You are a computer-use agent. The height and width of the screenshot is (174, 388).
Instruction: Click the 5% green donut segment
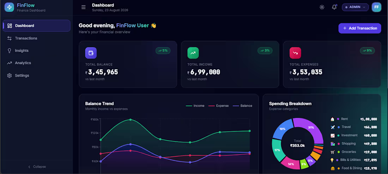coord(304,164)
